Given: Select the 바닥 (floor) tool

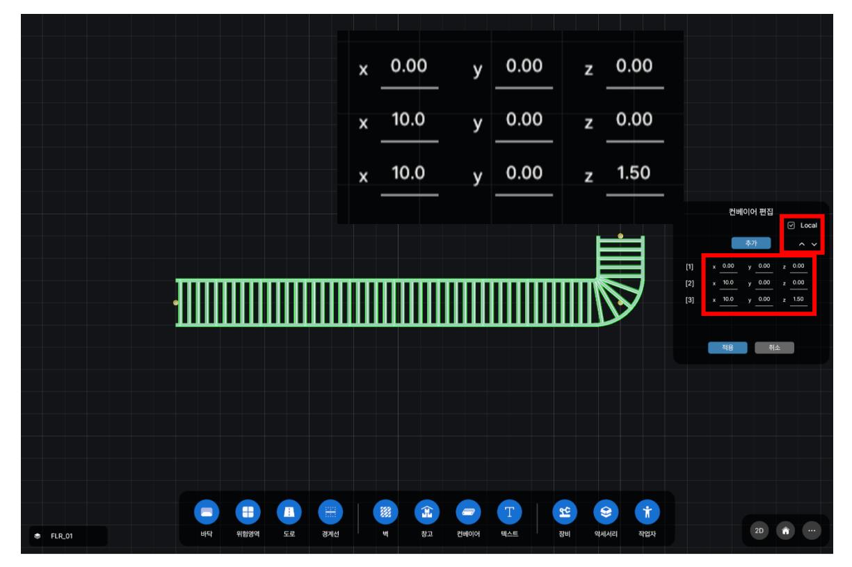Looking at the screenshot, I should 206,513.
